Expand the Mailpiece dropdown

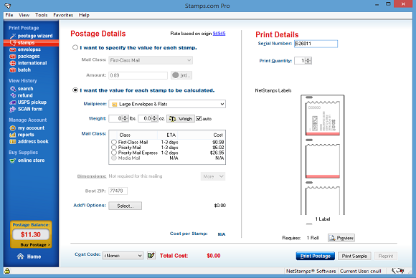point(222,104)
